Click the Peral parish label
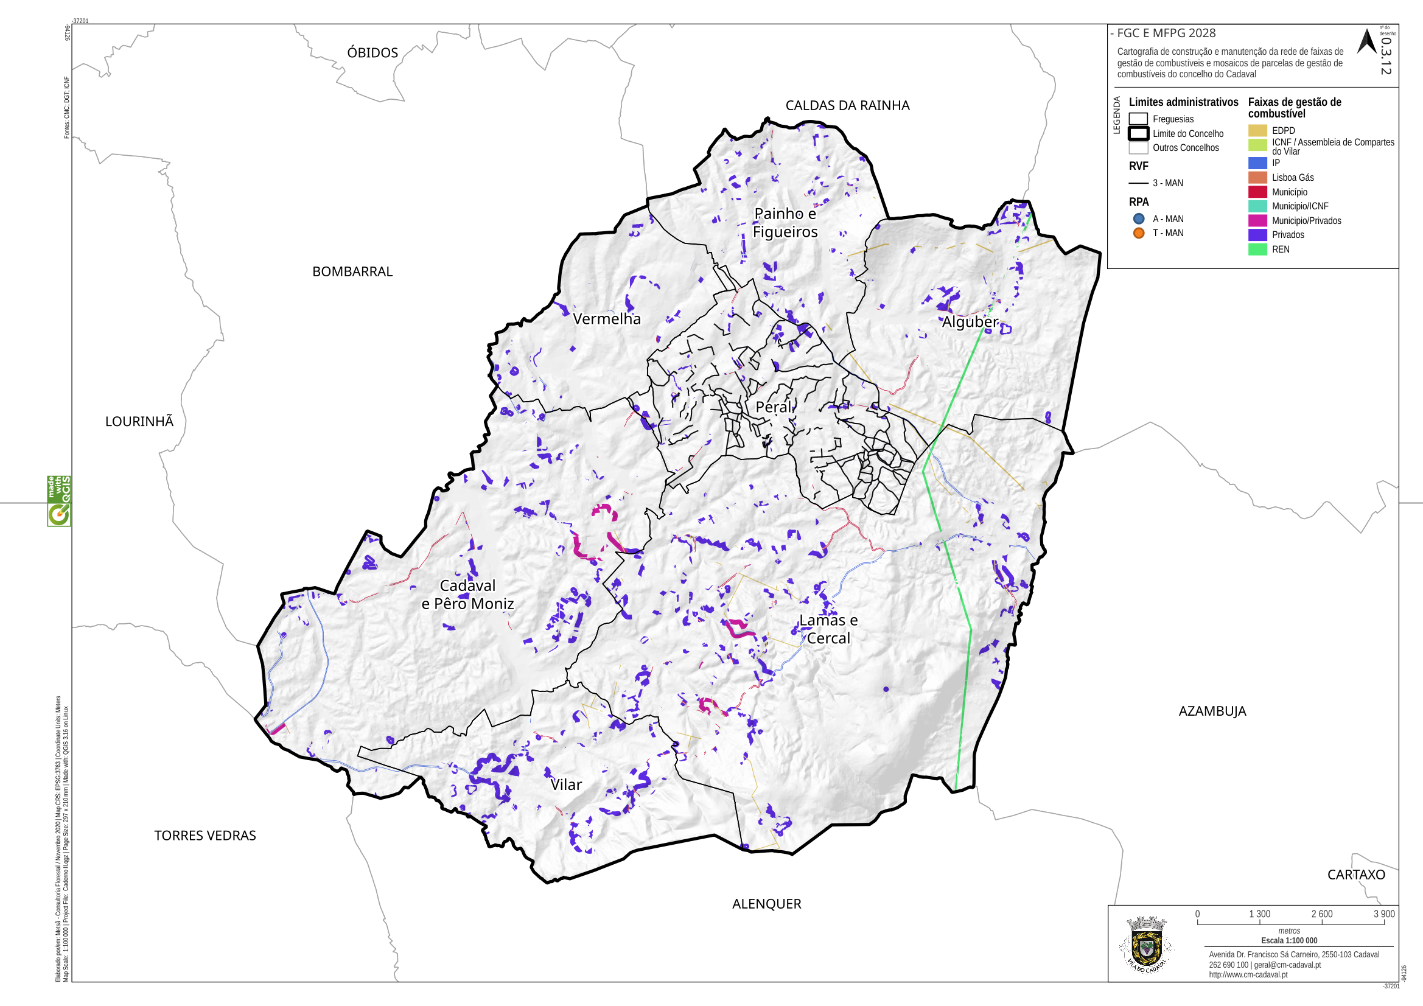The height and width of the screenshot is (1006, 1423). [x=774, y=407]
